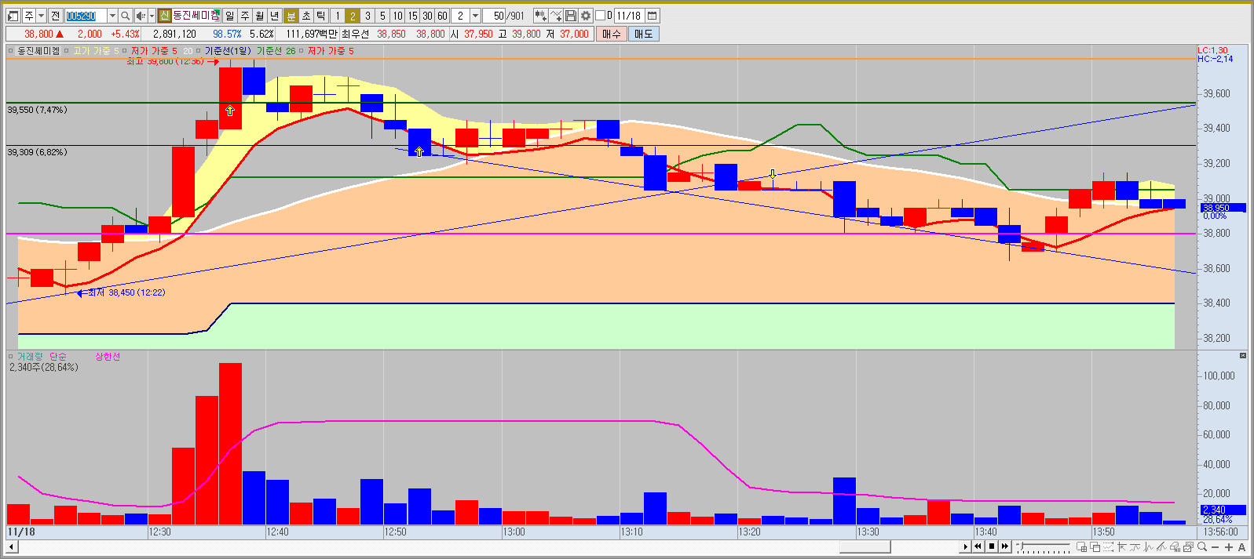Image resolution: width=1254 pixels, height=559 pixels.
Task: Click the overlapping windows icon in bottom toolbar
Action: 1095,546
